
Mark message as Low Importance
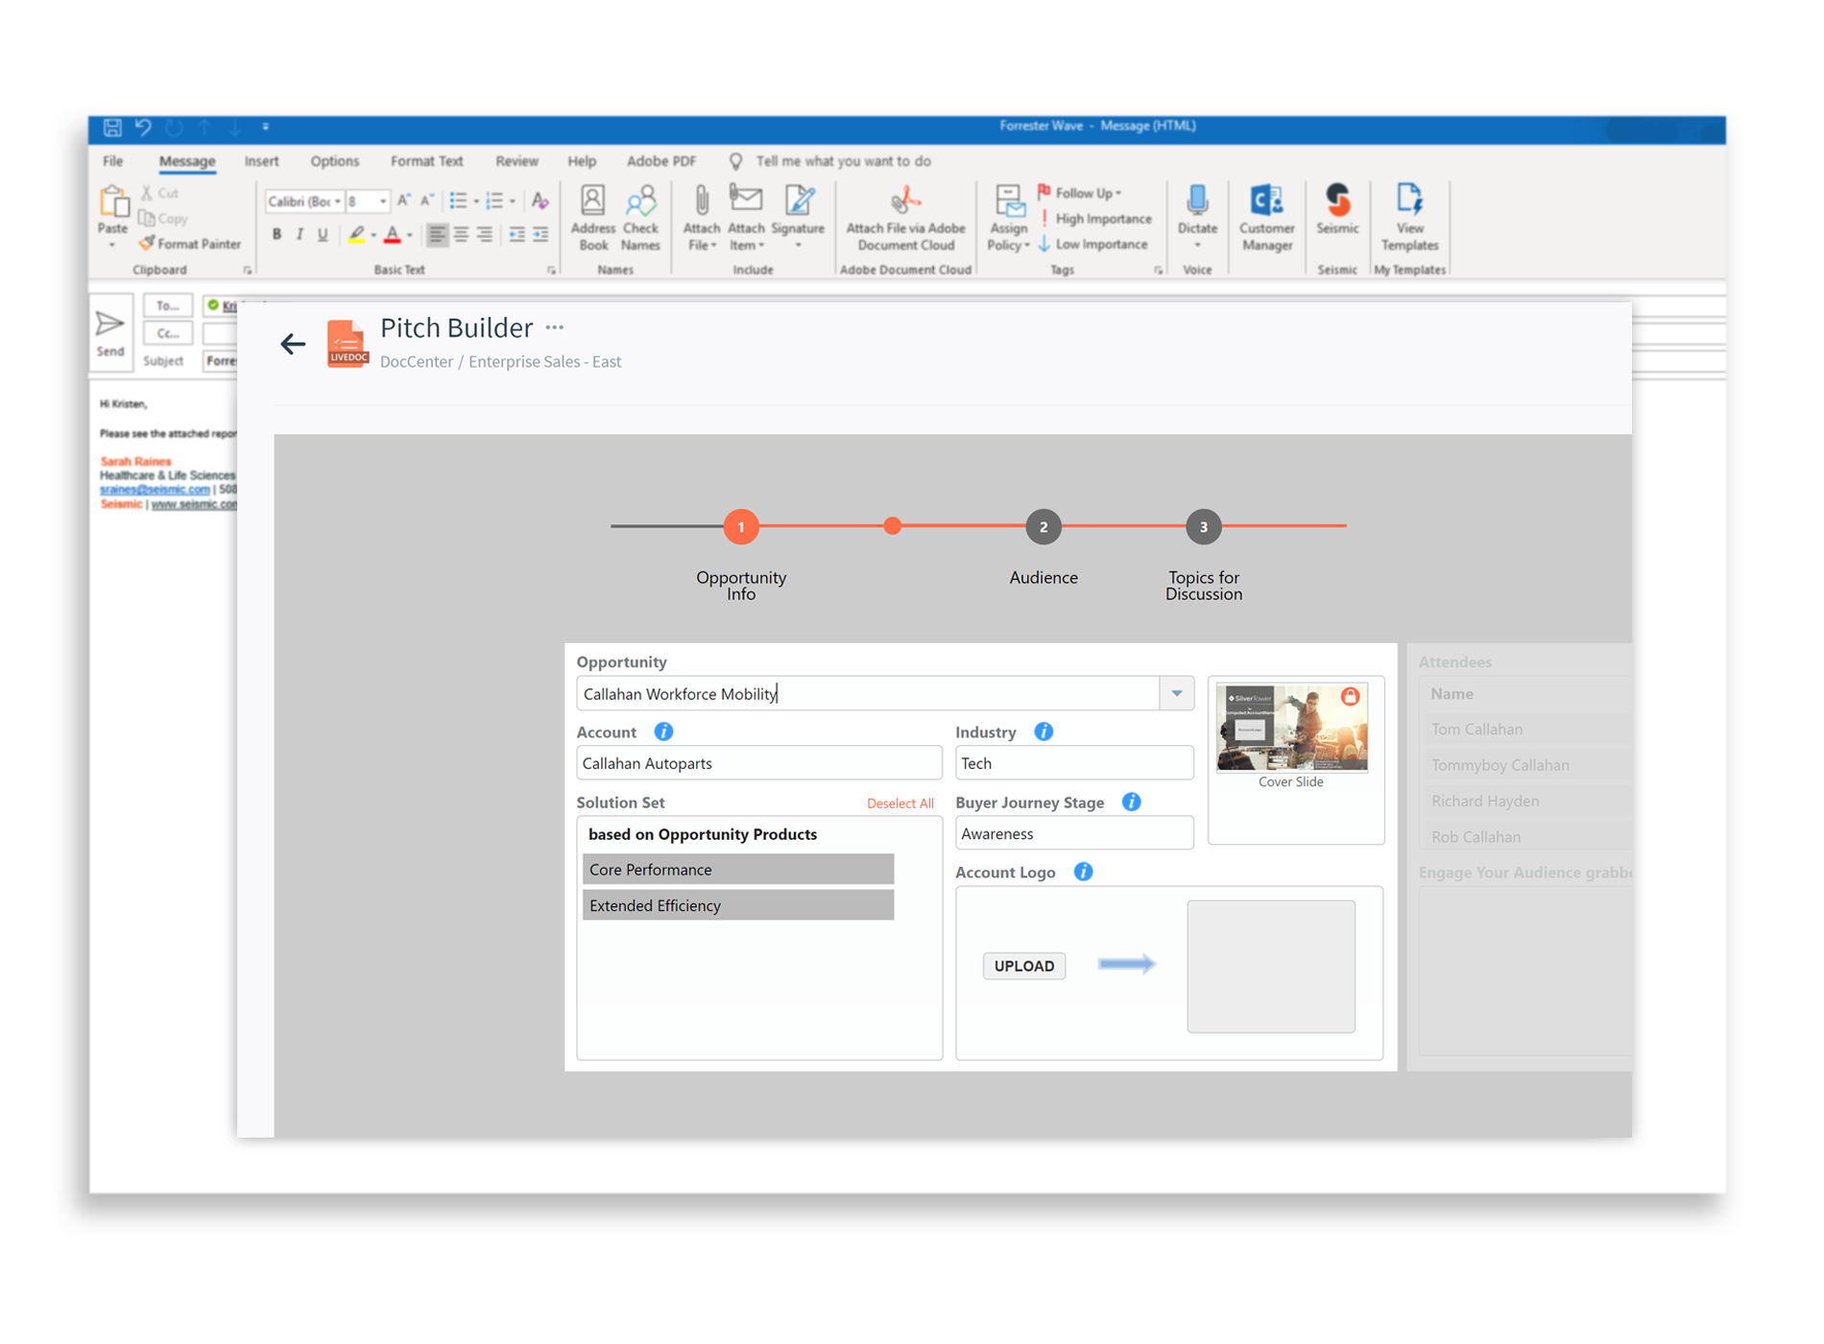(1093, 245)
